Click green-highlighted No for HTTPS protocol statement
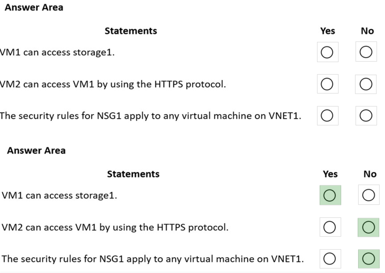 368,227
